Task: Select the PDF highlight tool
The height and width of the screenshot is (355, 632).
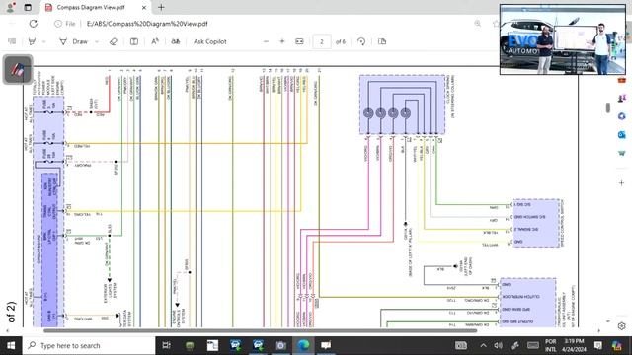Action: point(32,41)
